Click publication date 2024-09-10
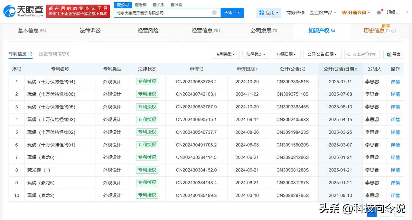The height and width of the screenshot is (220, 412). 340,195
